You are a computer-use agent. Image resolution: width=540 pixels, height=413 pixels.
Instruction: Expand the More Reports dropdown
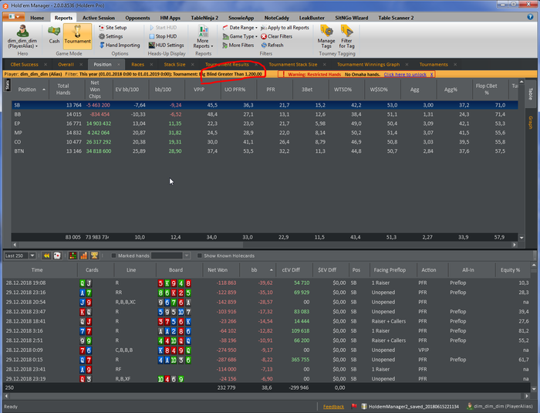click(x=203, y=37)
